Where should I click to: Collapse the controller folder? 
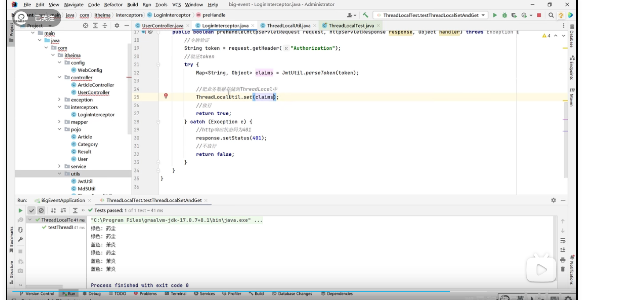coord(59,77)
